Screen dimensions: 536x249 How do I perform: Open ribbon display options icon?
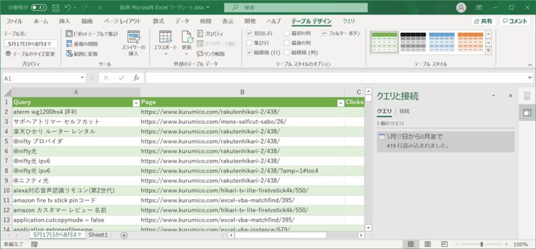pos(479,7)
